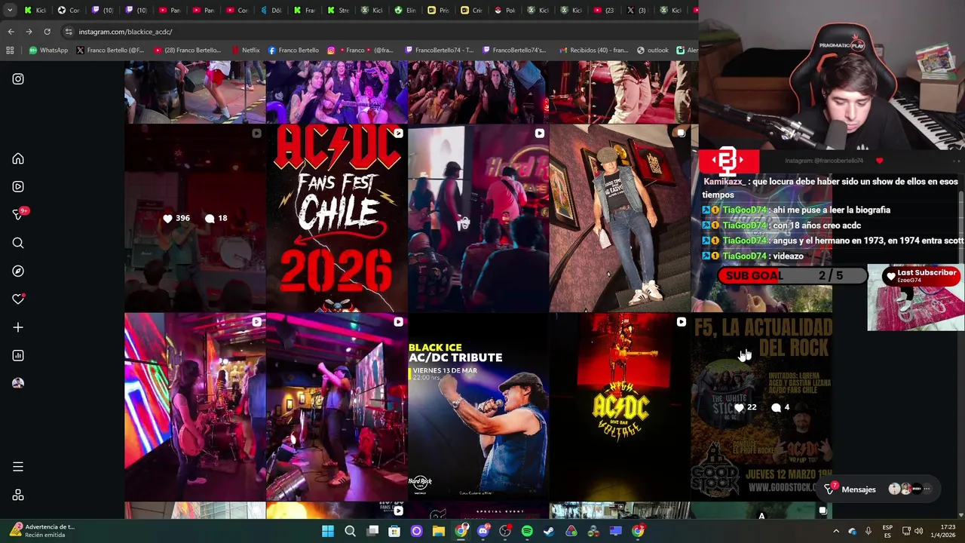Screen dimensions: 965x543
Task: Open your profile avatar in sidebar
Action: click(x=18, y=383)
